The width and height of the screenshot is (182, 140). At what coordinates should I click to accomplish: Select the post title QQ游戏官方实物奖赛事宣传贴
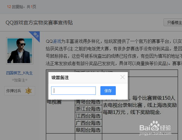[x=39, y=23]
